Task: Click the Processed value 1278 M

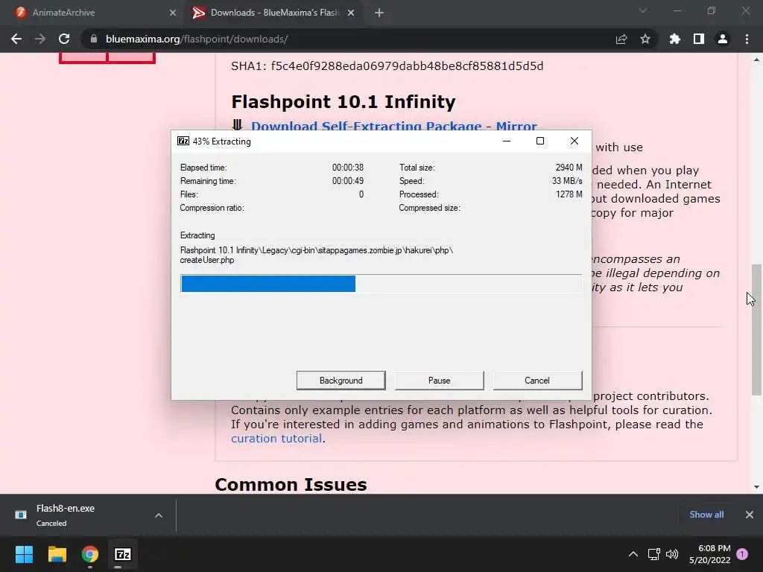Action: 569,194
